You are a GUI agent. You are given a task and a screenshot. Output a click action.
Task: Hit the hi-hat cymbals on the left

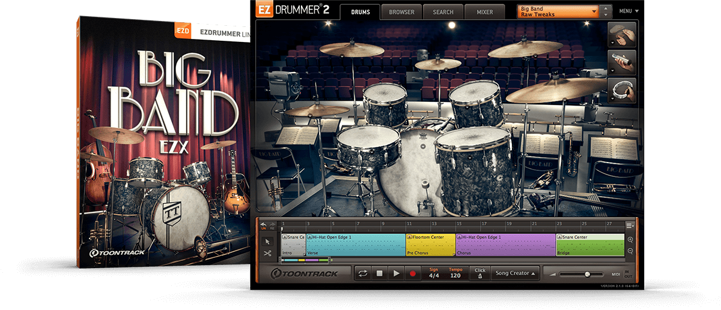click(317, 110)
